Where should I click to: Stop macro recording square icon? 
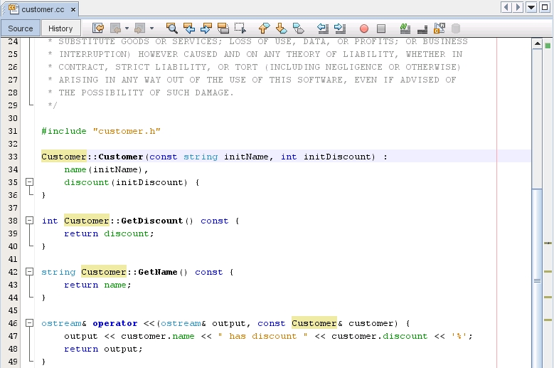tap(381, 28)
